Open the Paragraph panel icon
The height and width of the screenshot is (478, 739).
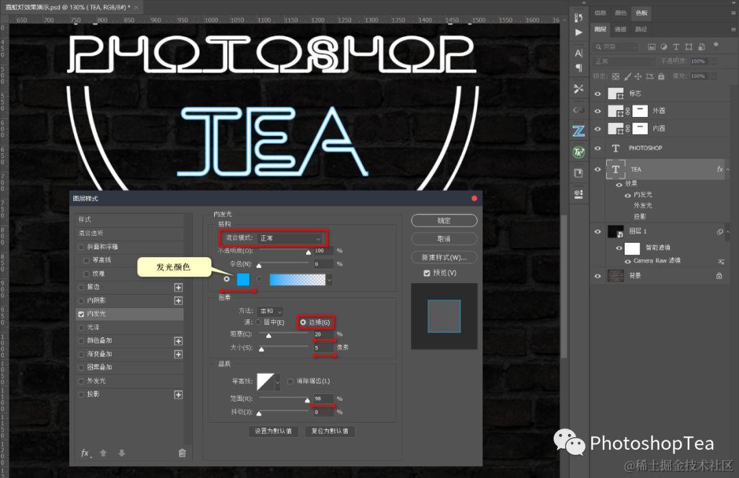[x=579, y=68]
